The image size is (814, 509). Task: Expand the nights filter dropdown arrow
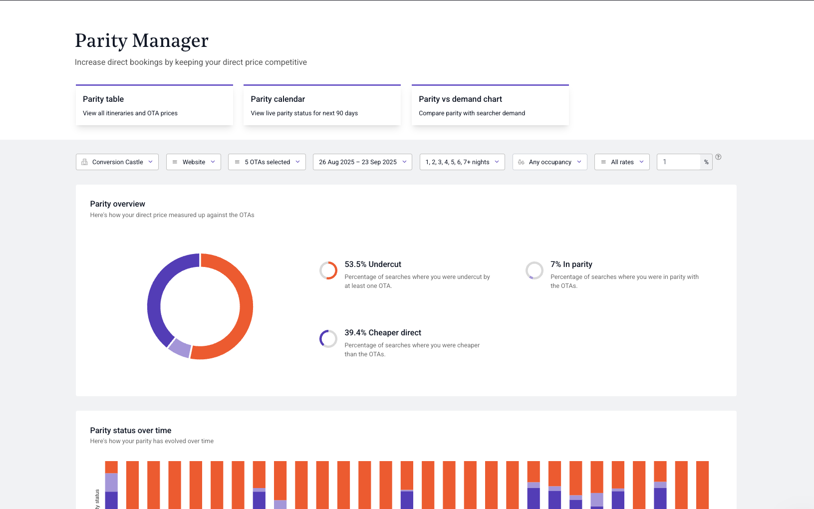point(497,162)
